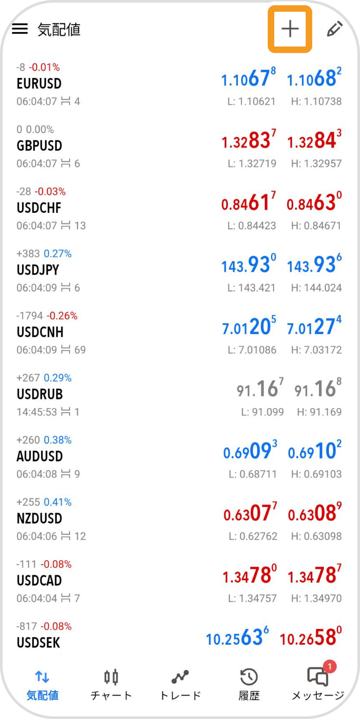Tap the plus icon to add symbol
The image size is (360, 719).
point(290,29)
